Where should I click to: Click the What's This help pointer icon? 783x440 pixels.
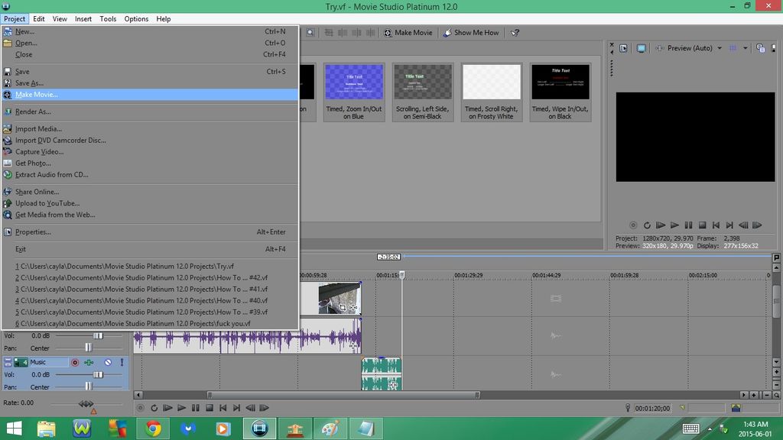pyautogui.click(x=514, y=32)
